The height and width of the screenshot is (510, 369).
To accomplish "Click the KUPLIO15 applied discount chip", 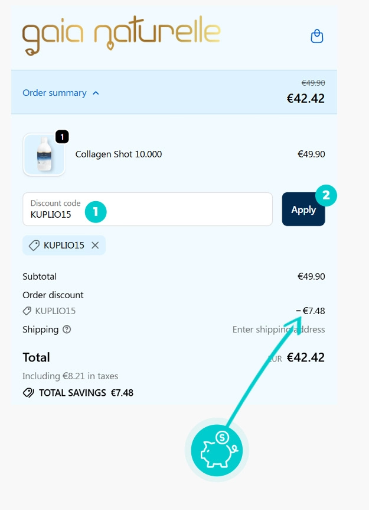I will coord(64,246).
